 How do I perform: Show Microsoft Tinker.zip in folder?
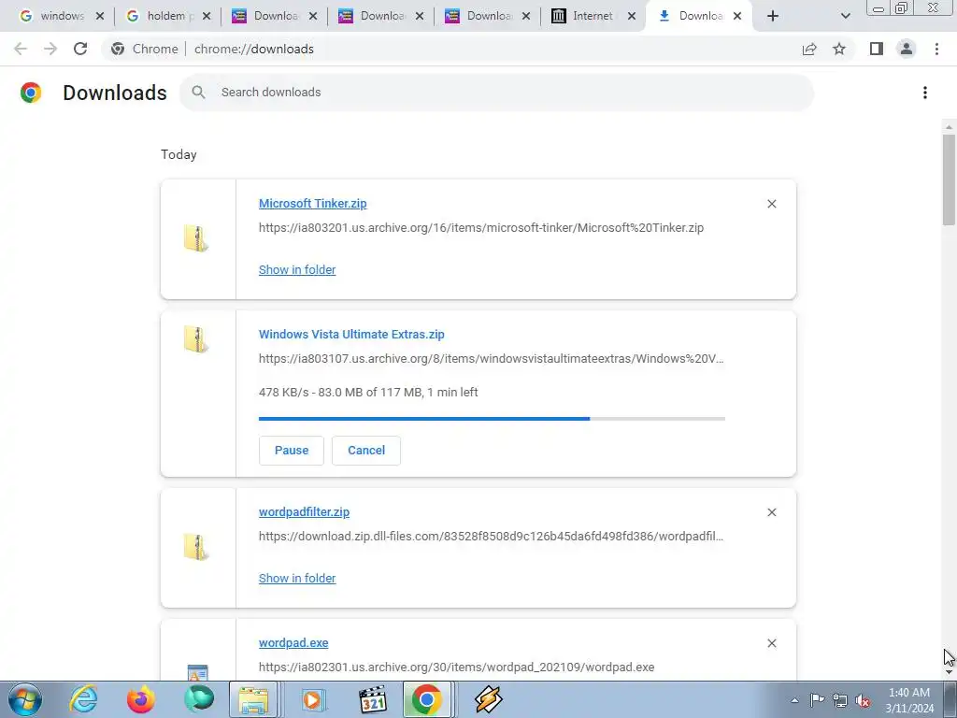297,269
